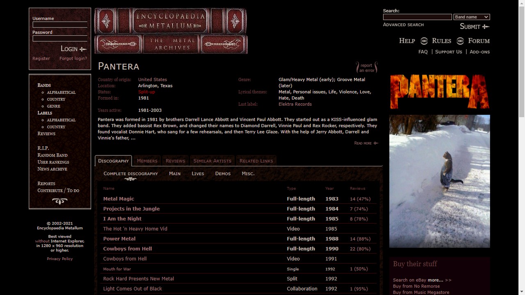Open the Cowboys from Hell full-length album

pos(128,249)
